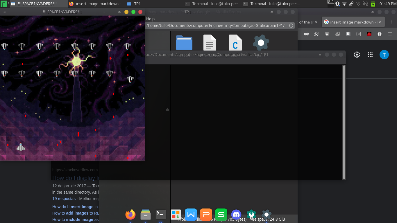Switch to Firefox 'insert image markdown' taskbar entry

97,4
